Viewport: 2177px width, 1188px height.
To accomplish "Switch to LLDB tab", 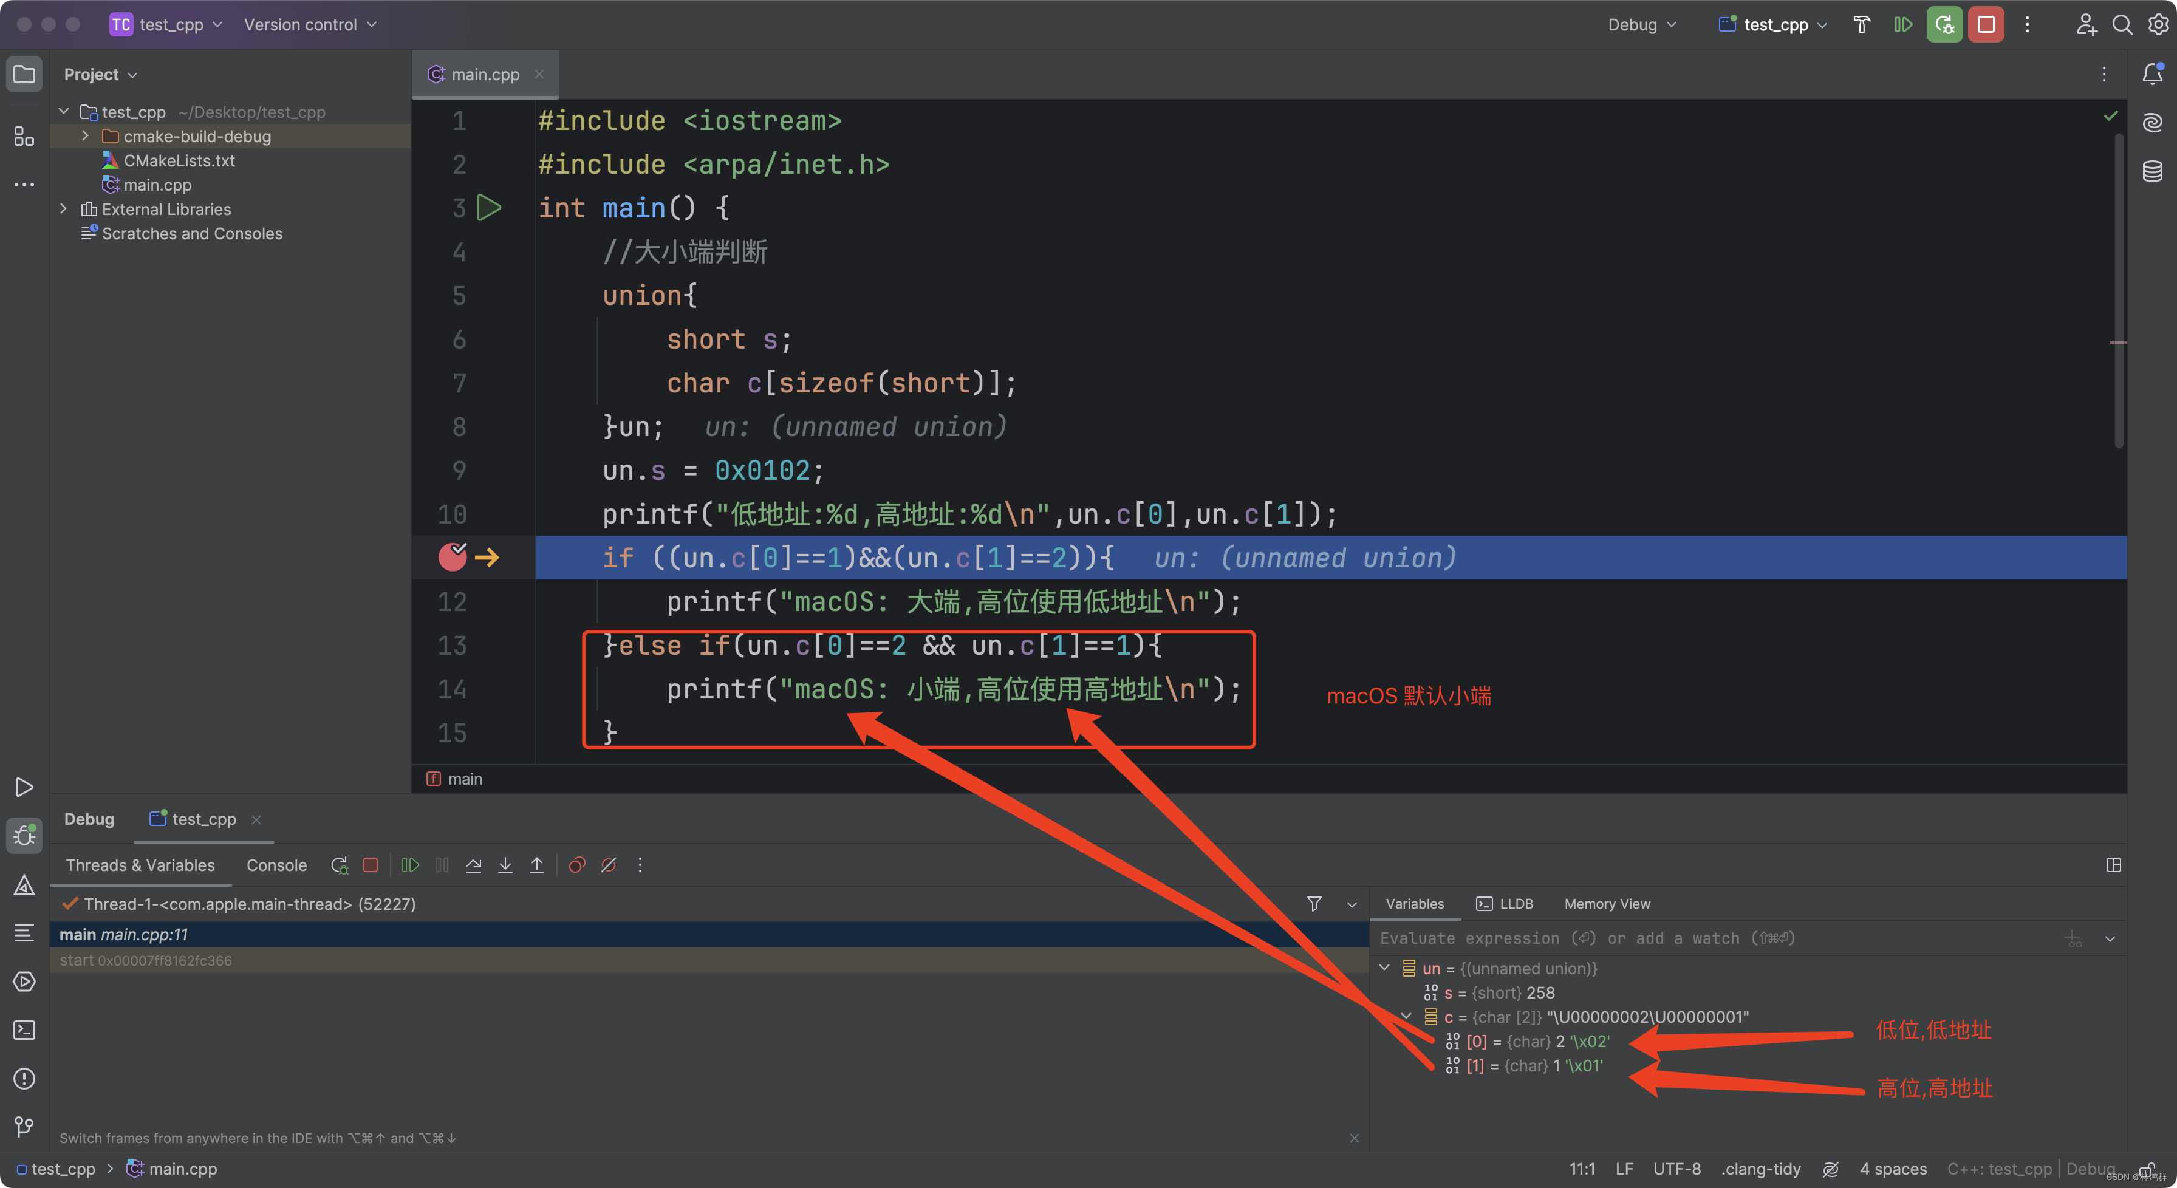I will (1505, 904).
